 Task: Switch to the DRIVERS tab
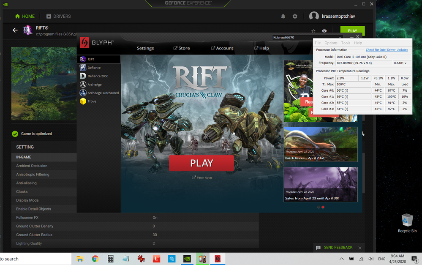click(x=58, y=16)
